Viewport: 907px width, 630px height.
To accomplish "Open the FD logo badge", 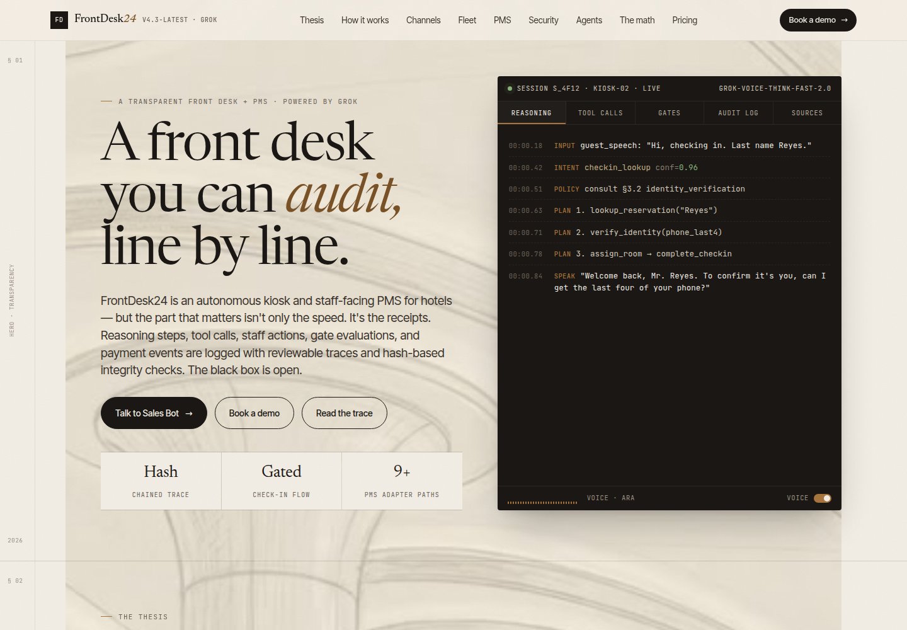I will pyautogui.click(x=59, y=20).
